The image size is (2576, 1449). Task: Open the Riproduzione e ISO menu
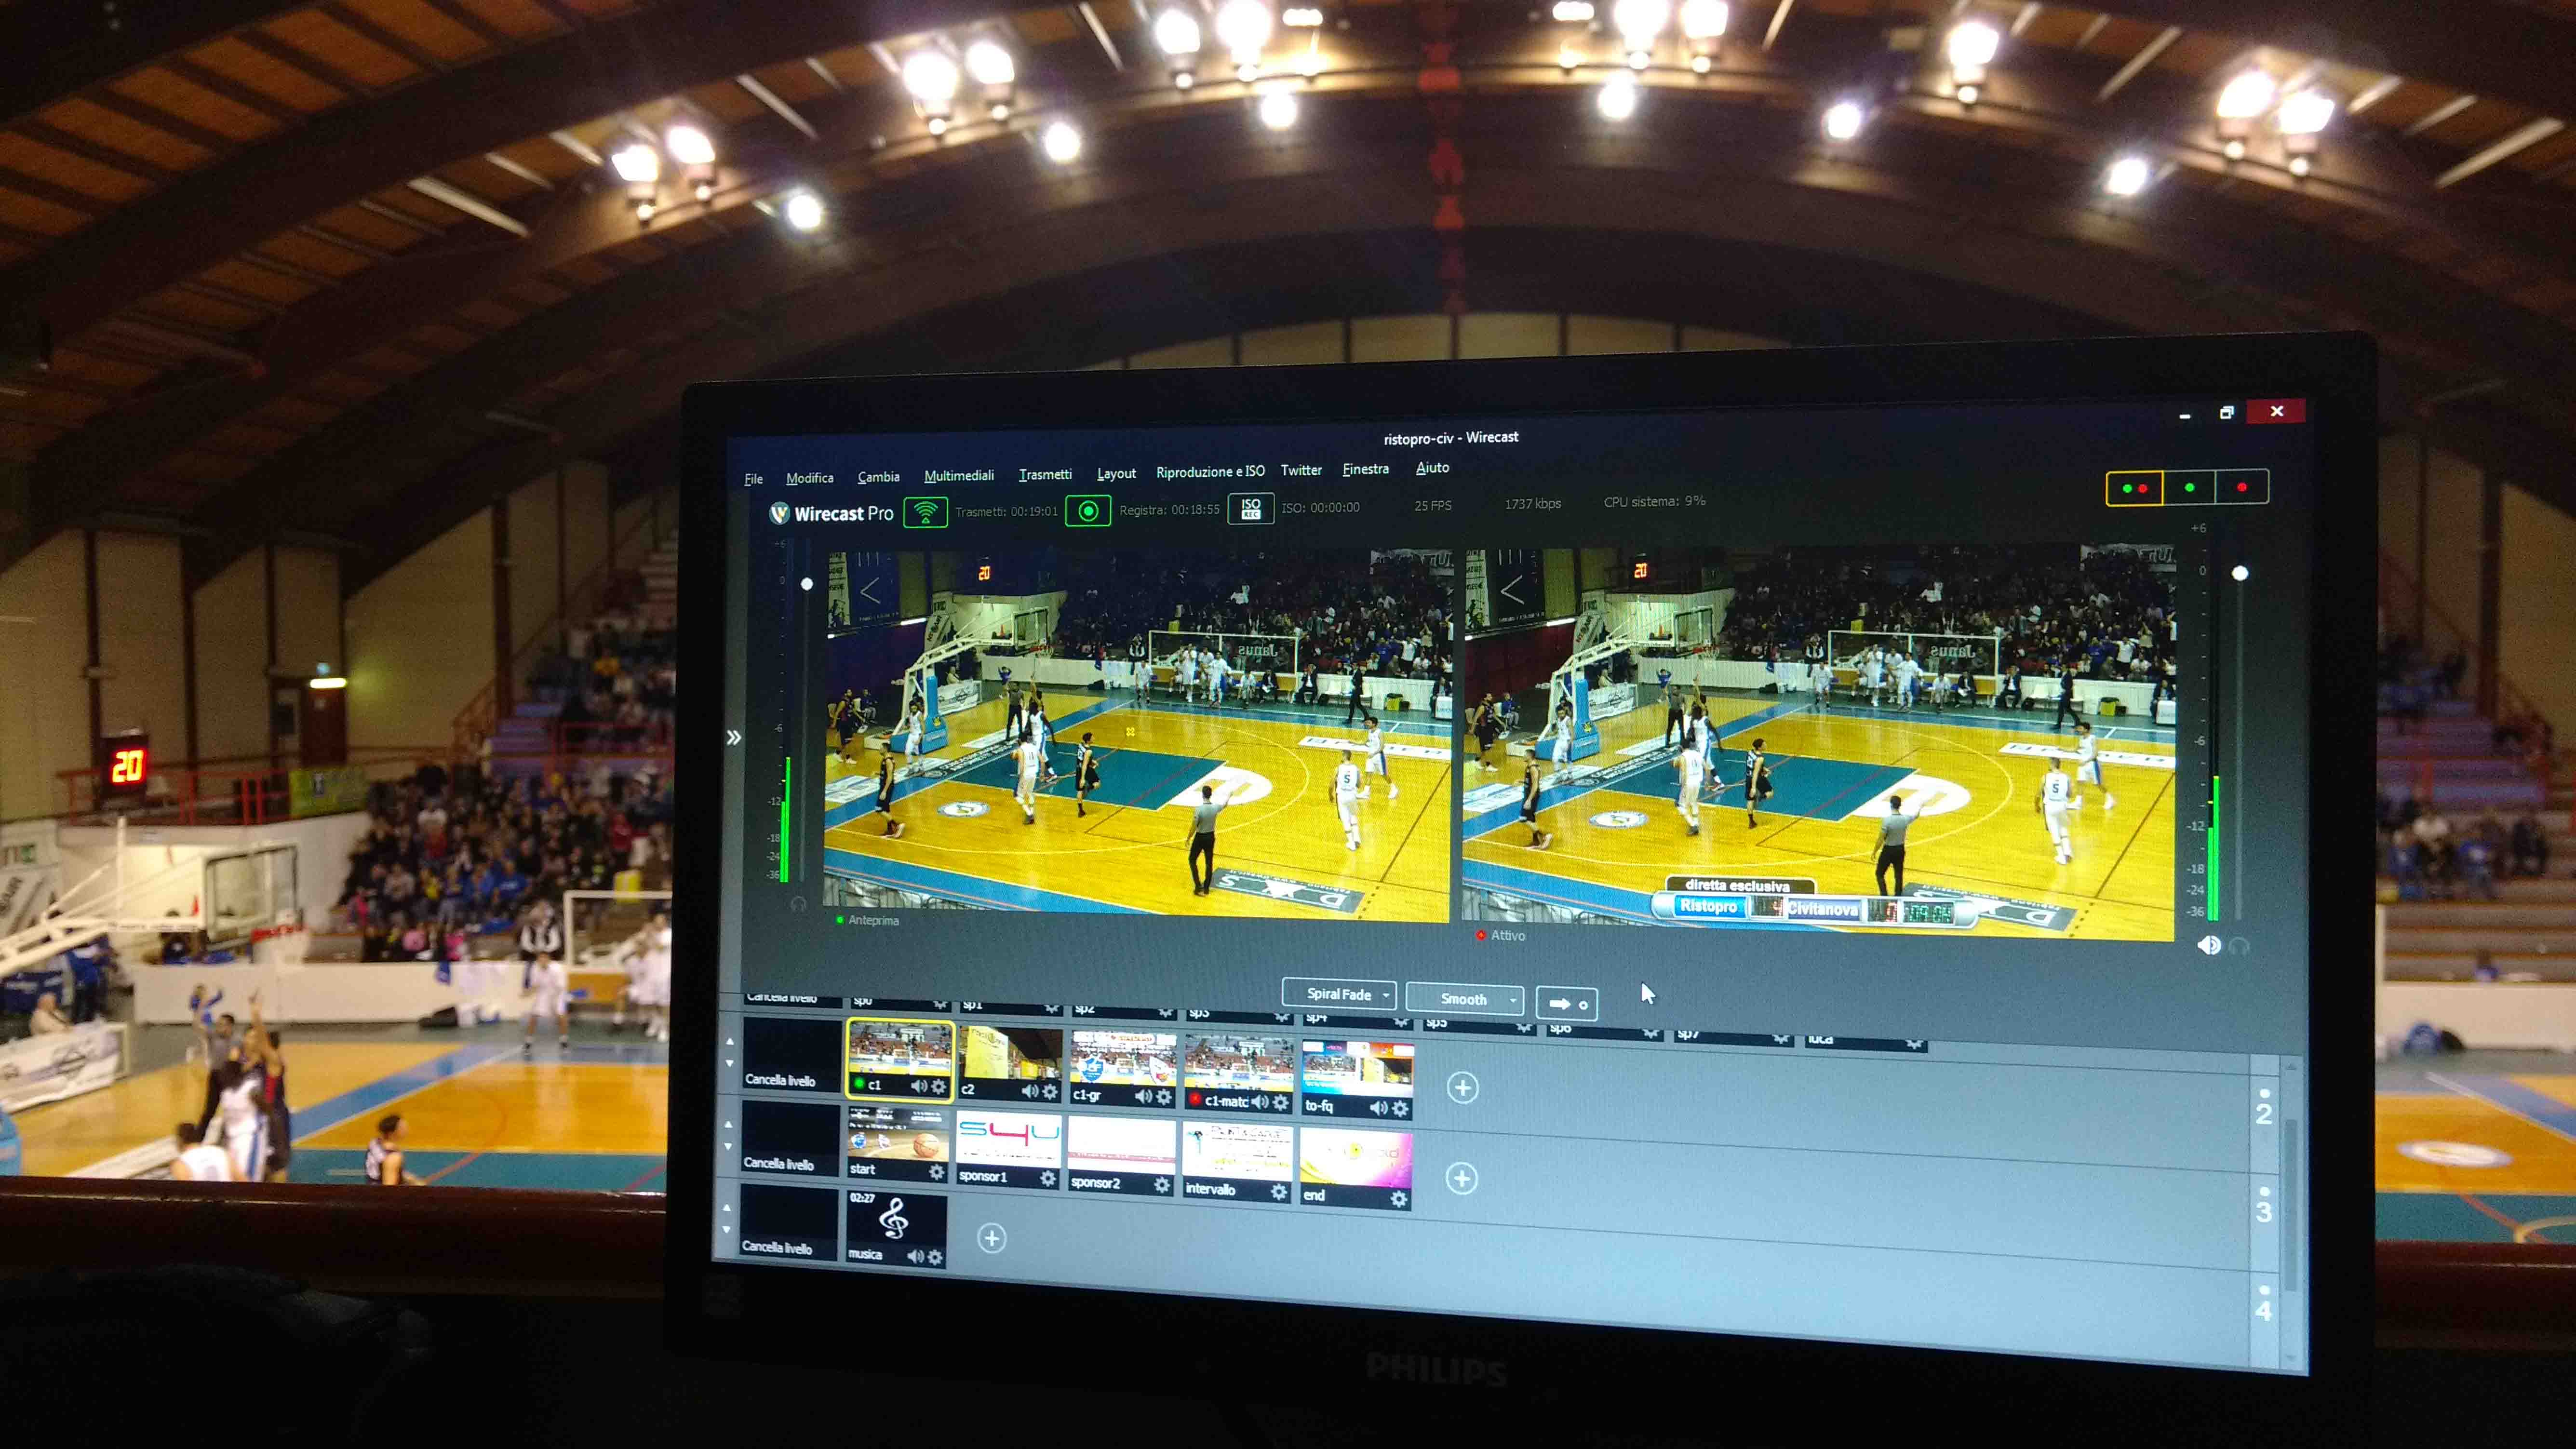(x=1210, y=471)
